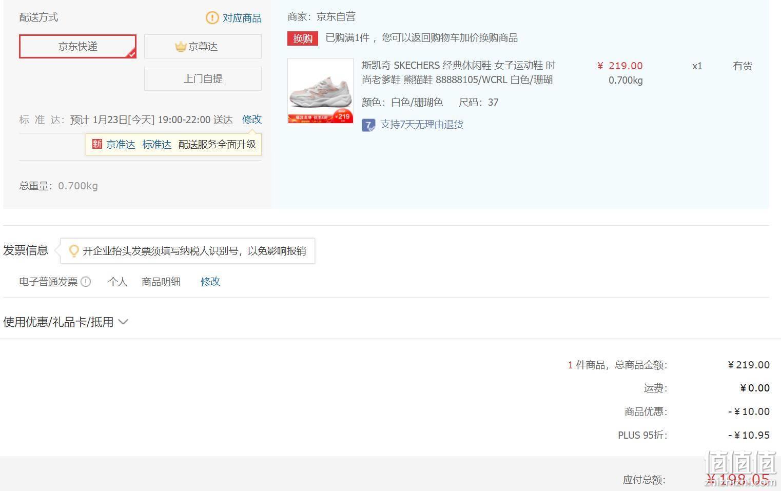Click 商品明细 invoice content text
Screen dimensions: 781x491
point(161,282)
